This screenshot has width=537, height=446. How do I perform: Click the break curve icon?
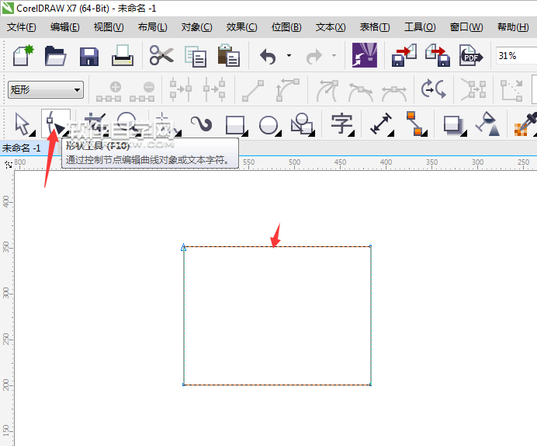(x=214, y=90)
